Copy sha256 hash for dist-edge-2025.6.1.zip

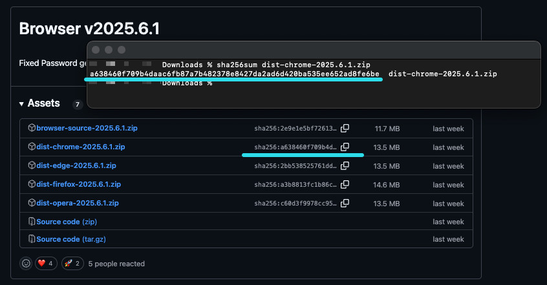tap(345, 166)
